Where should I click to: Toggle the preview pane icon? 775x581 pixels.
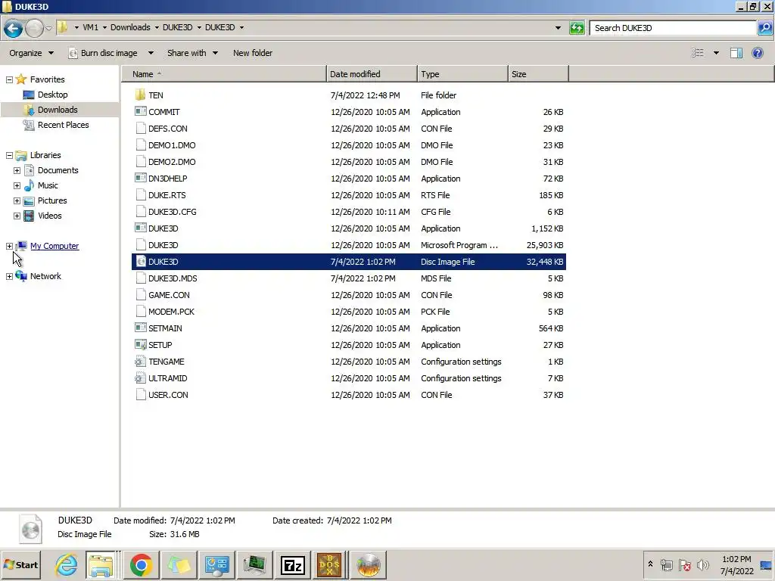736,53
